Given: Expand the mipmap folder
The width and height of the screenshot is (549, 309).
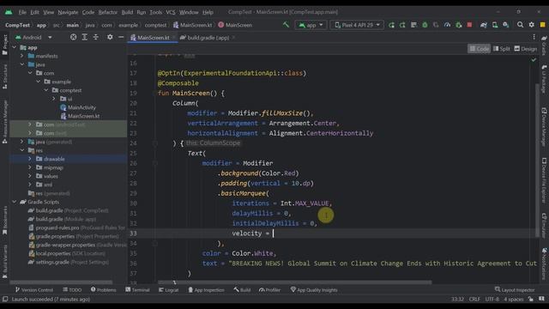Looking at the screenshot, I should coord(30,167).
